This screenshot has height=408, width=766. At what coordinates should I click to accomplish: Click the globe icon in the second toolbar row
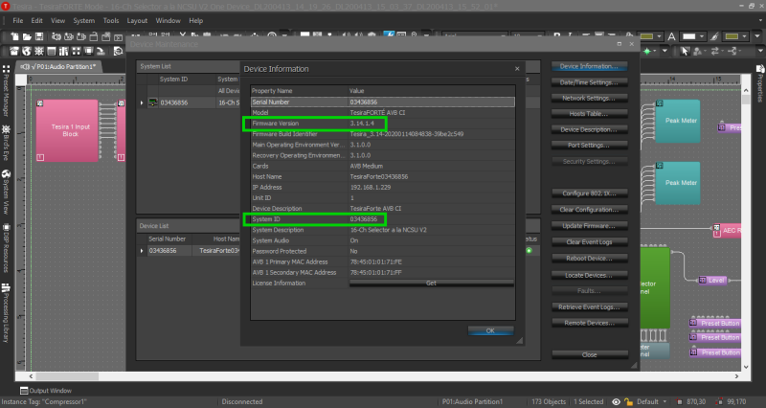[x=27, y=51]
